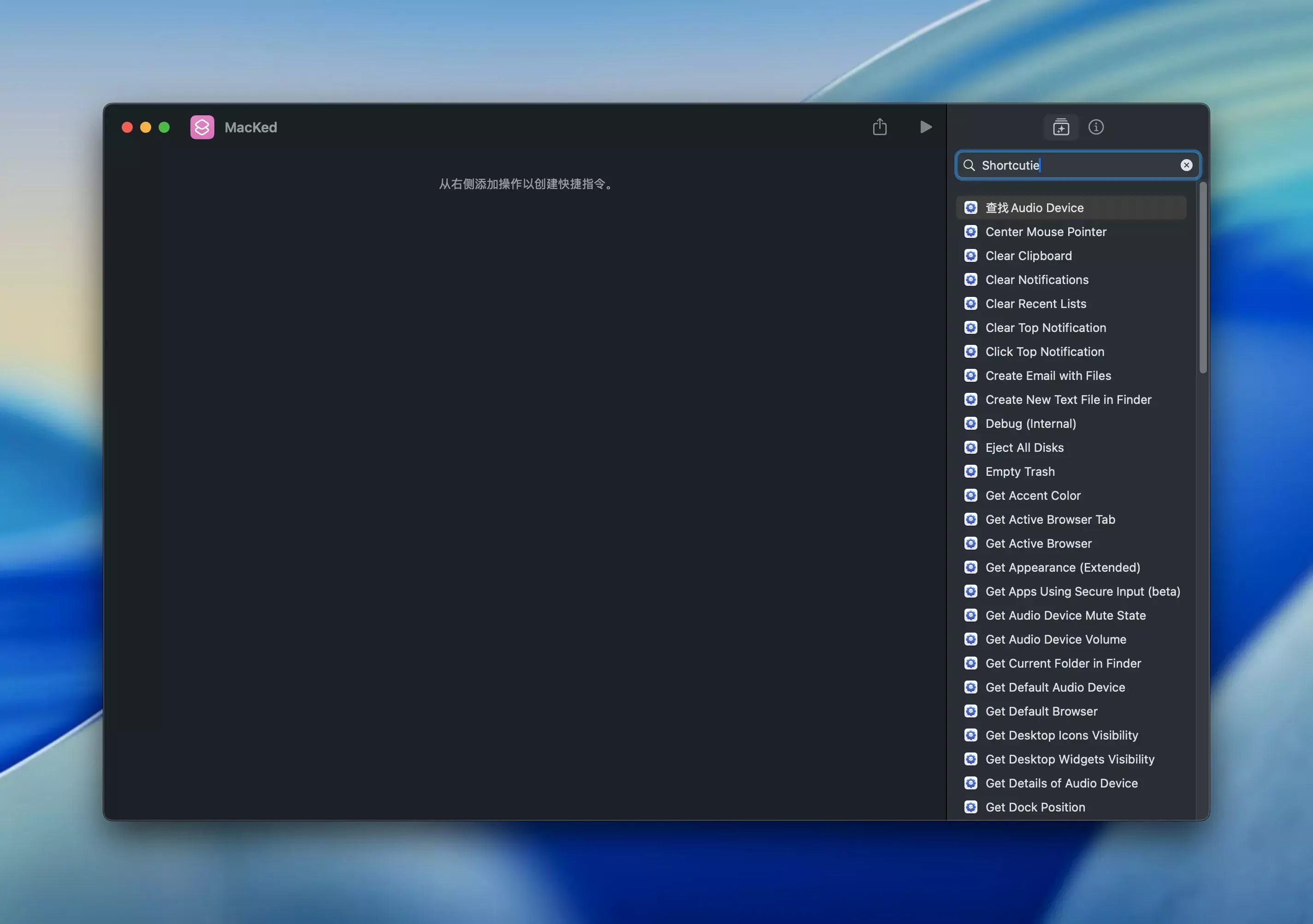Click the Clear Clipboard action icon
The height and width of the screenshot is (924, 1313).
point(970,255)
